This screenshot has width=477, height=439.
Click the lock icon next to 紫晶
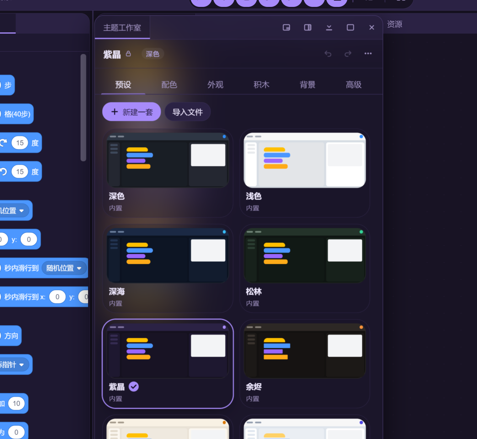128,54
